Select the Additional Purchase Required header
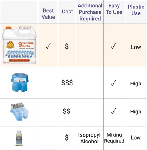 pyautogui.click(x=90, y=12)
